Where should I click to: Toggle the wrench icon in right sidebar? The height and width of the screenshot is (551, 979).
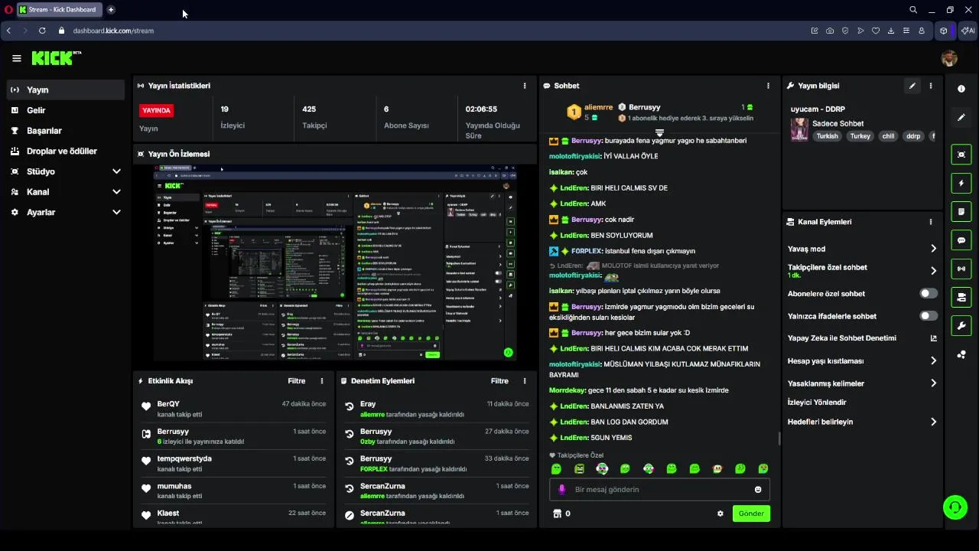961,325
